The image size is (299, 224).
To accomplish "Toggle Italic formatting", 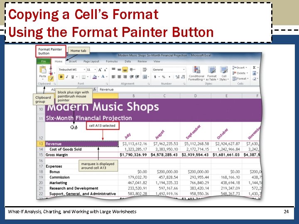I will point(67,77).
